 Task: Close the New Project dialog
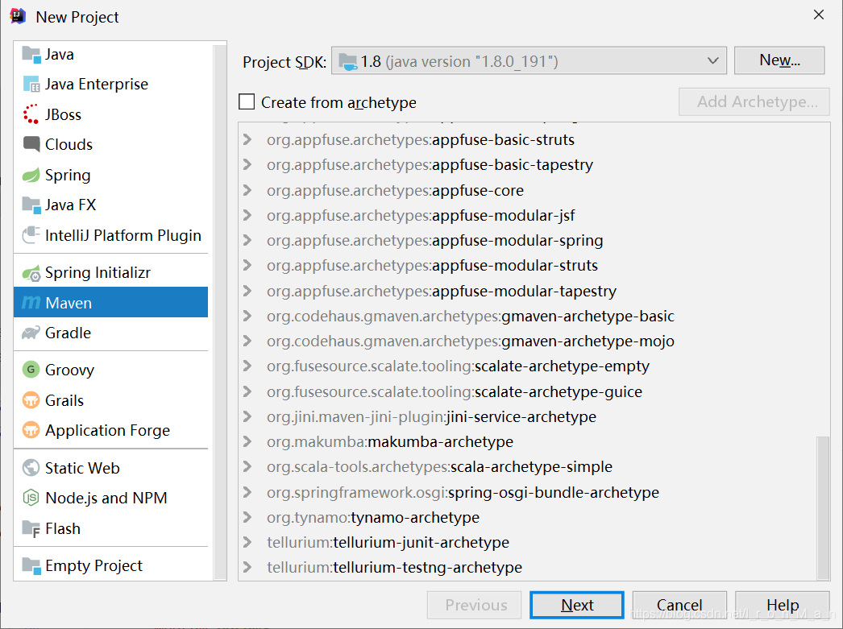coord(818,15)
